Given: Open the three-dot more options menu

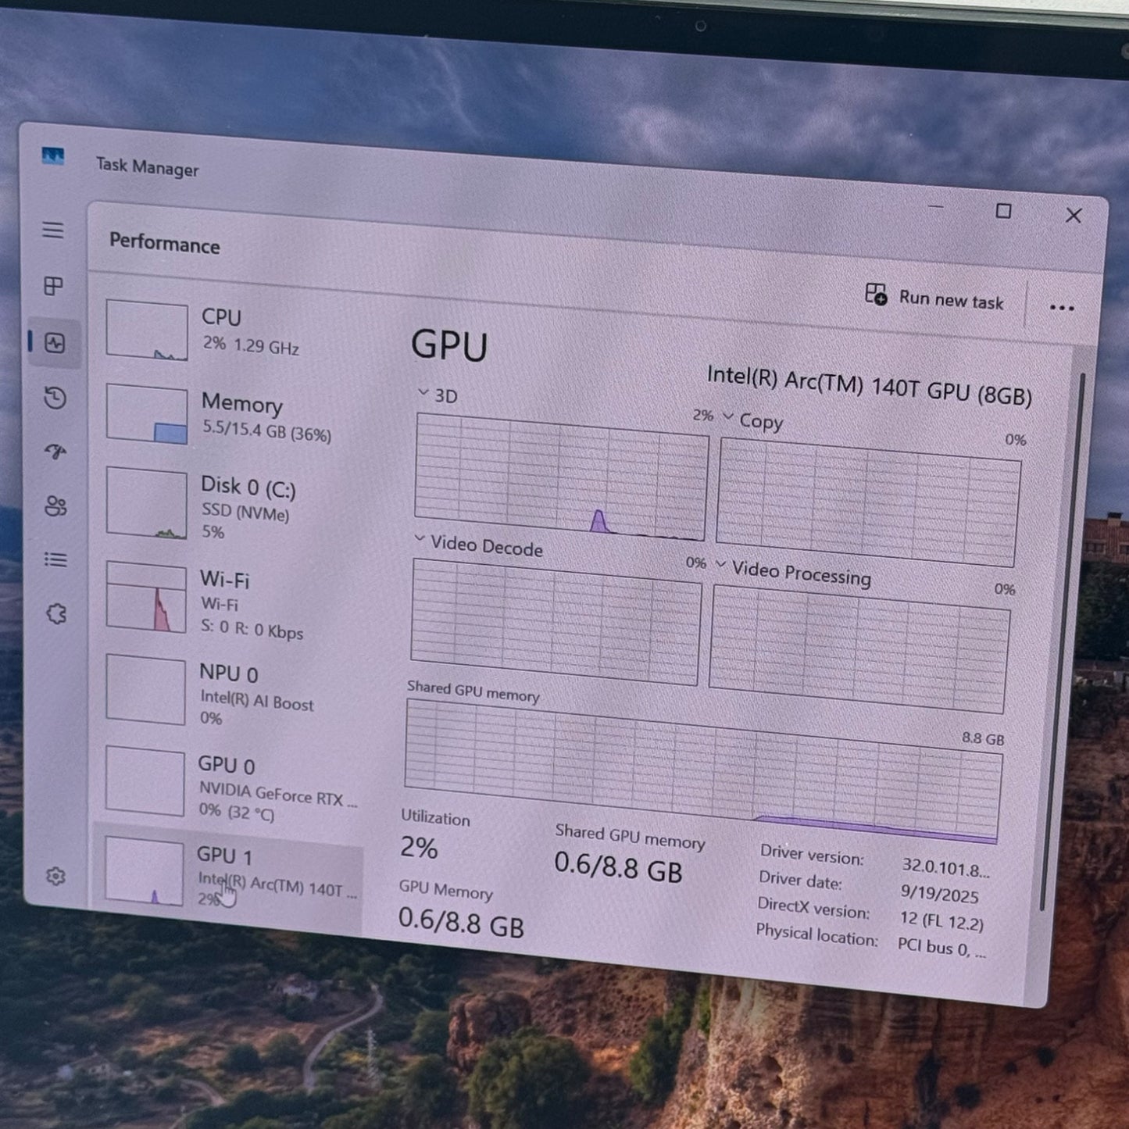Looking at the screenshot, I should 1061,308.
